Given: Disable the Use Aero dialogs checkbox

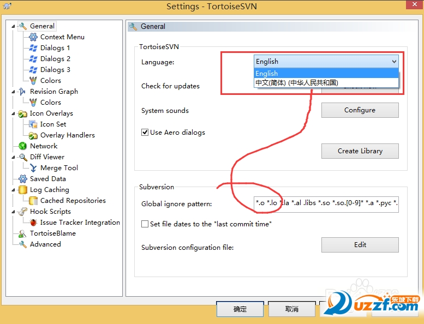Looking at the screenshot, I should coord(145,133).
